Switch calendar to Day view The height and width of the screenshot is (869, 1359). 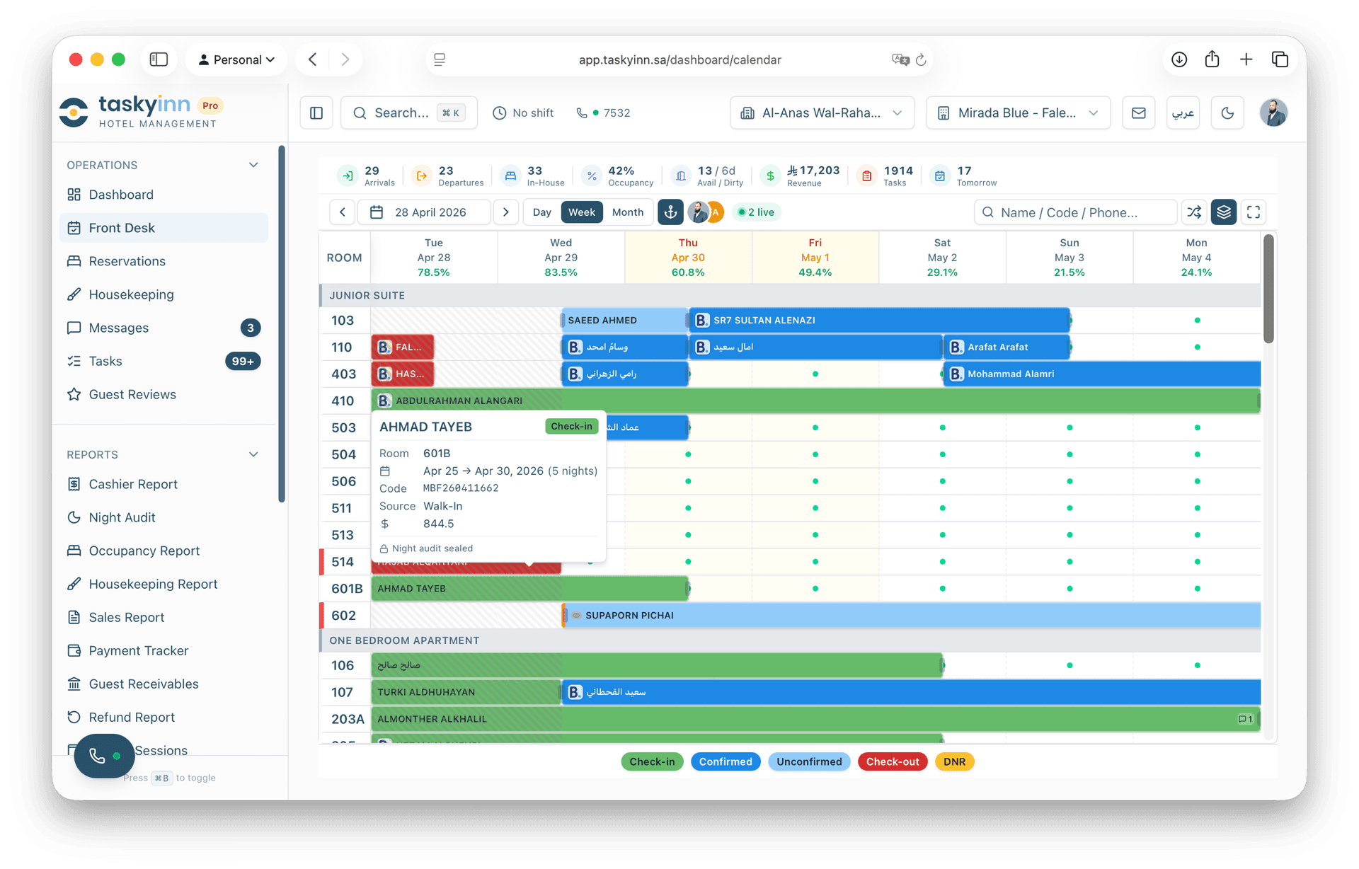(x=541, y=212)
